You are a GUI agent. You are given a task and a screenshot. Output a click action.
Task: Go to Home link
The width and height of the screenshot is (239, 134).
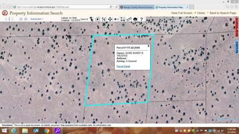tap(201, 13)
